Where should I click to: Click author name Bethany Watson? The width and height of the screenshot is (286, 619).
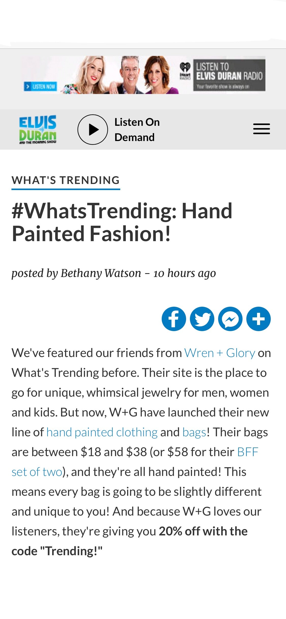click(x=101, y=273)
